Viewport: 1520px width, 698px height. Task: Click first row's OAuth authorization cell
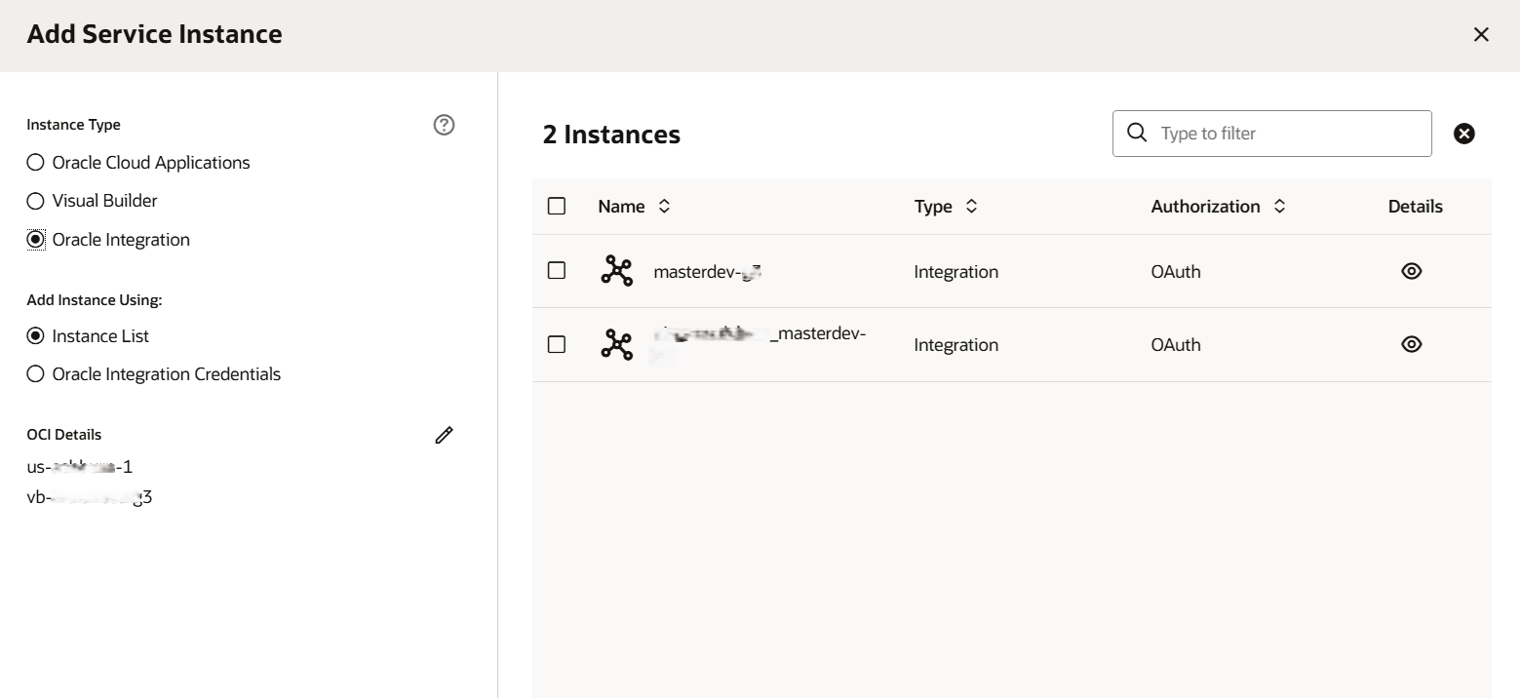tap(1175, 272)
